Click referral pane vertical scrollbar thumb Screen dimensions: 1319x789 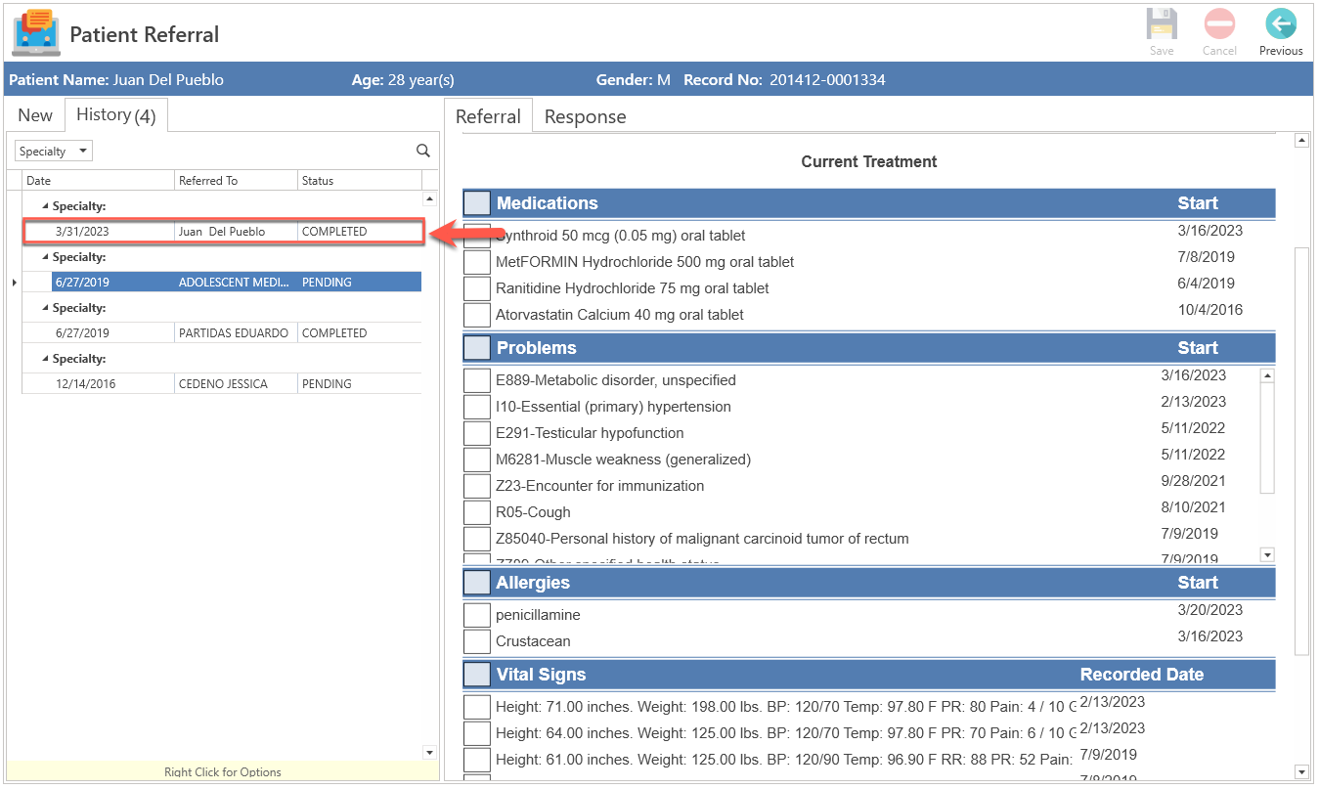pos(1301,451)
